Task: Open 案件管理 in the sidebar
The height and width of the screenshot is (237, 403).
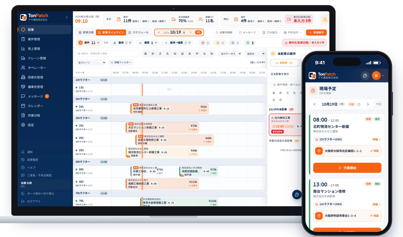Action: pos(45,39)
